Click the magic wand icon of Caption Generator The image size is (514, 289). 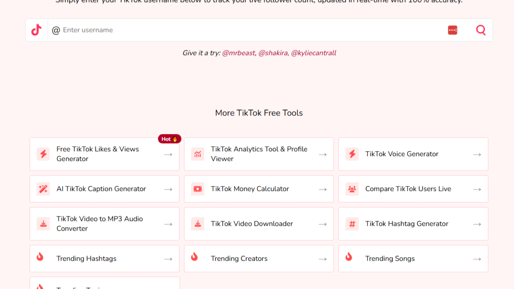pos(43,189)
